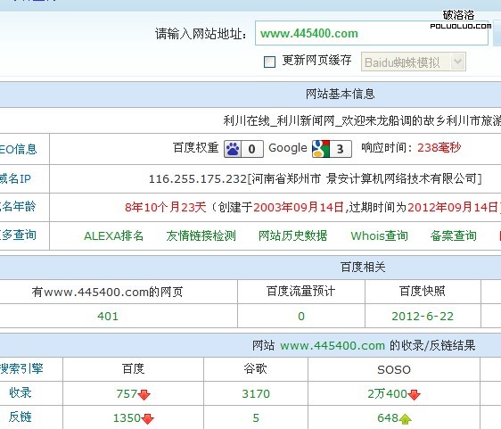Click the Baidu page count 401
The width and height of the screenshot is (501, 429).
pos(108,316)
